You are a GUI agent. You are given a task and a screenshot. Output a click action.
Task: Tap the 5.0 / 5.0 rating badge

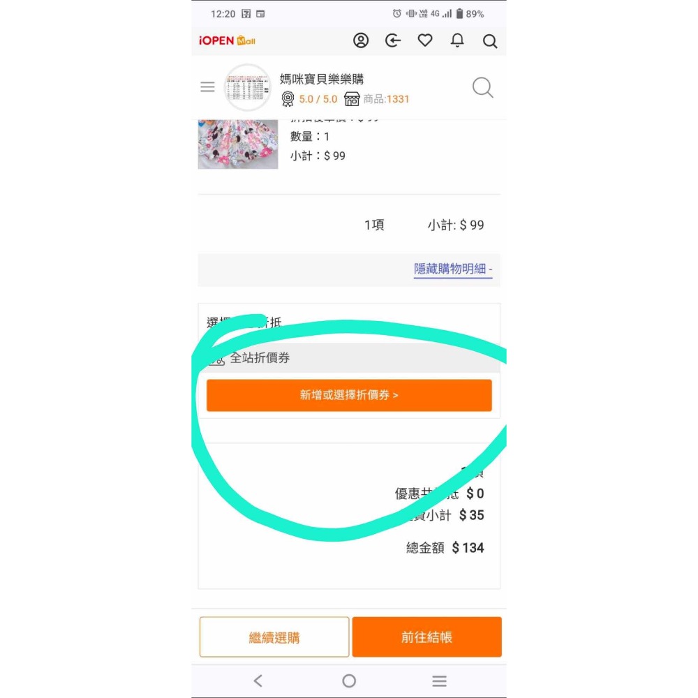310,99
